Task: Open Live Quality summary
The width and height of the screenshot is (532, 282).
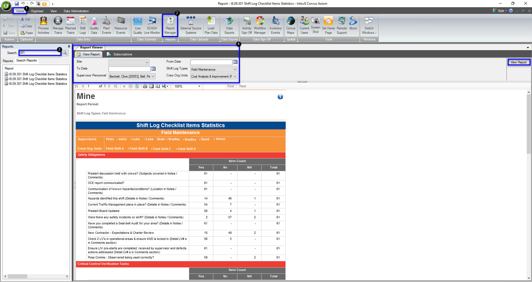Action: pyautogui.click(x=138, y=26)
